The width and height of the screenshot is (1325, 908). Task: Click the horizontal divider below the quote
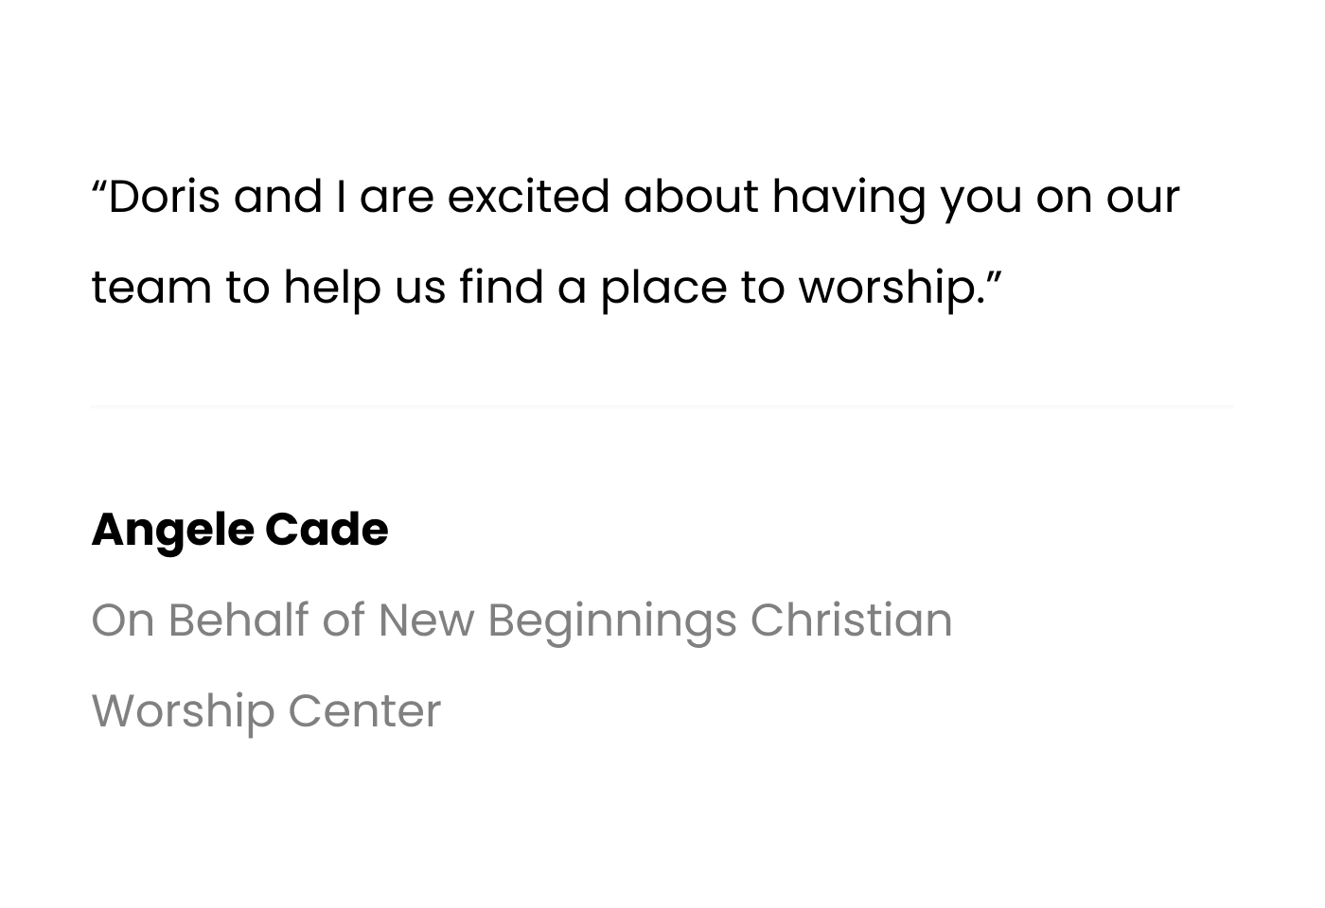click(662, 407)
